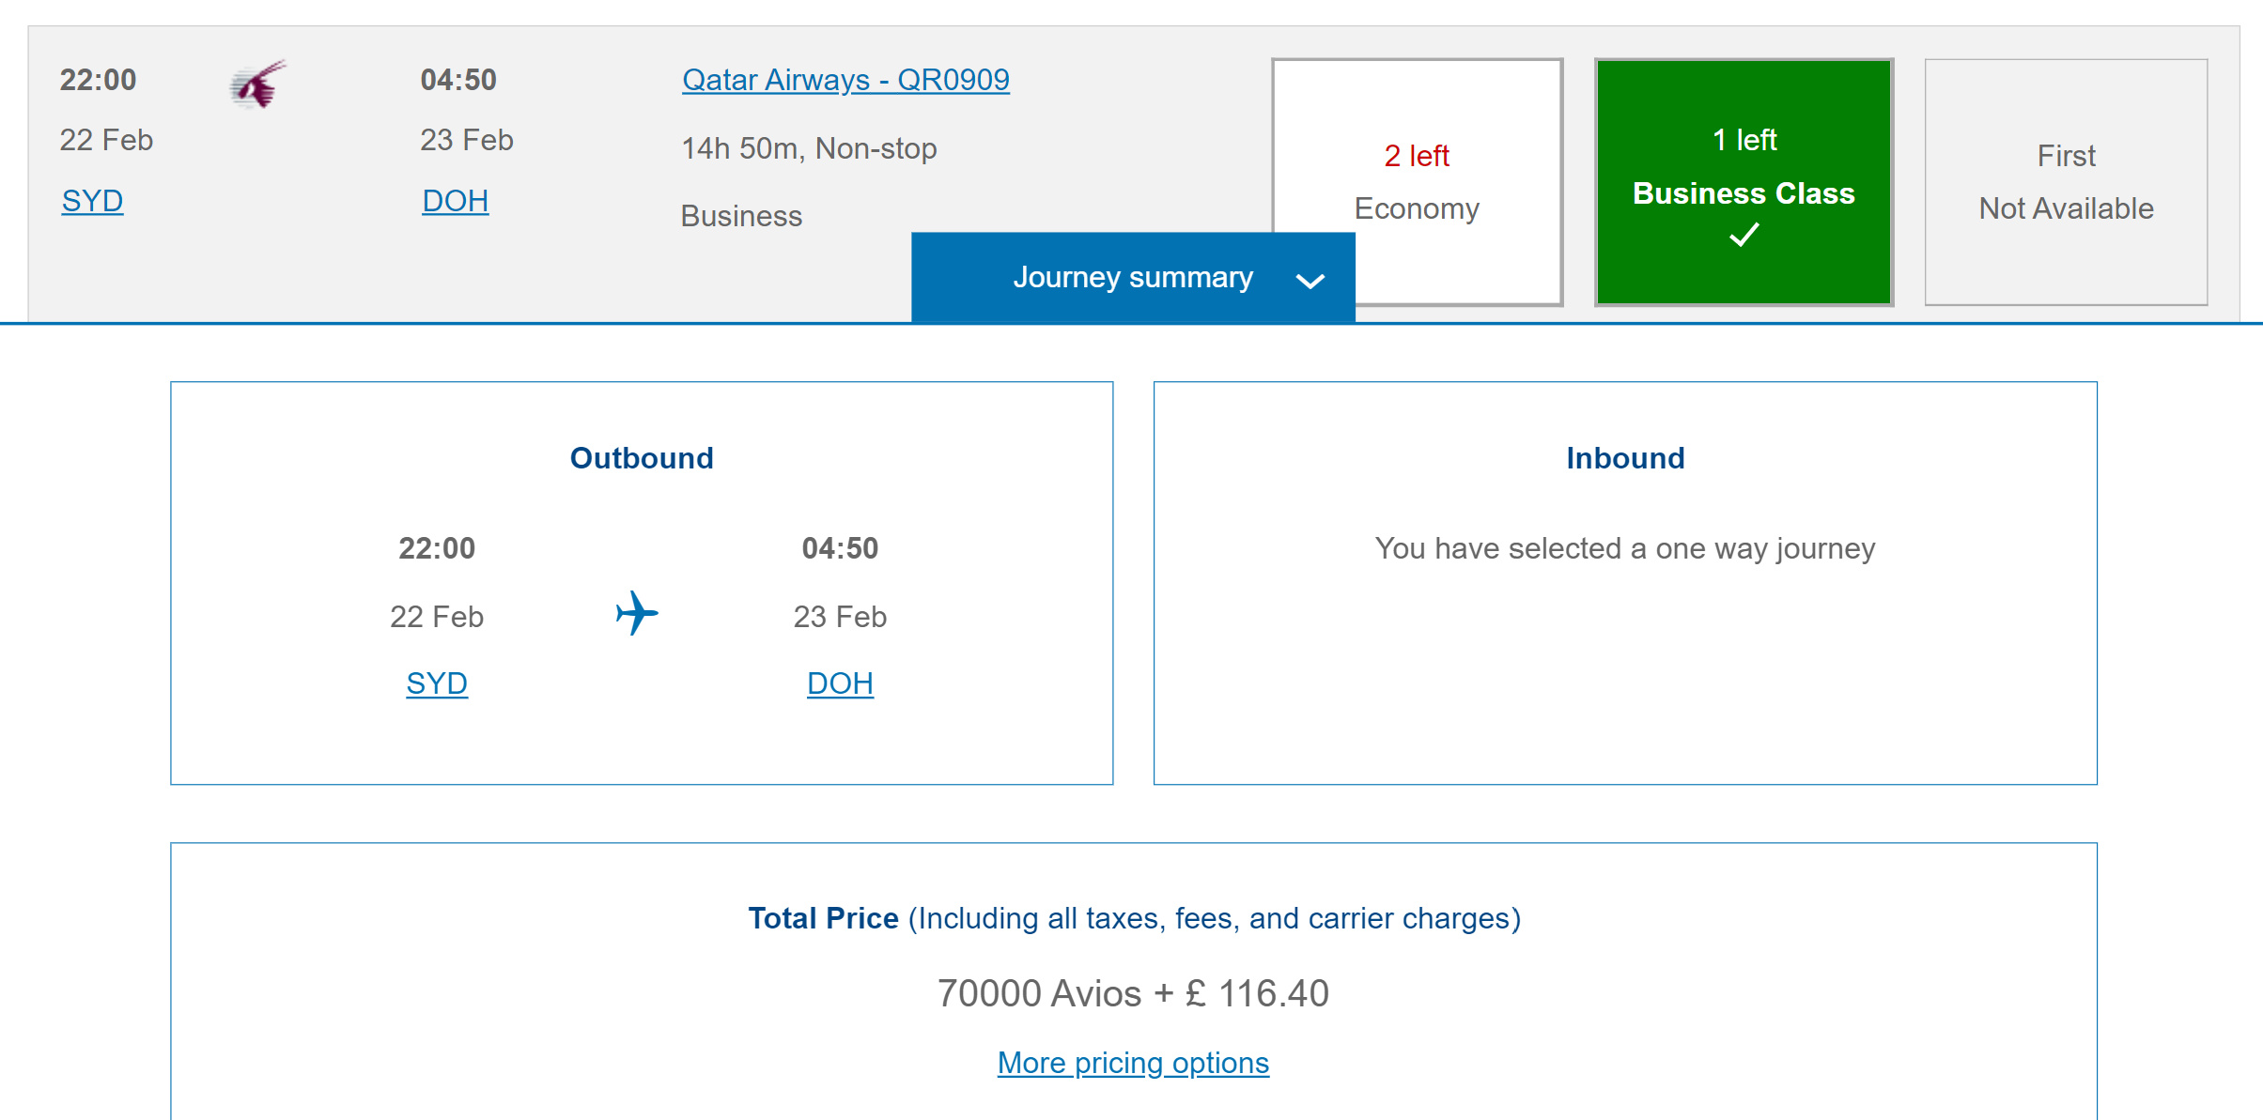Open SYD link in Outbound summary

pos(437,683)
